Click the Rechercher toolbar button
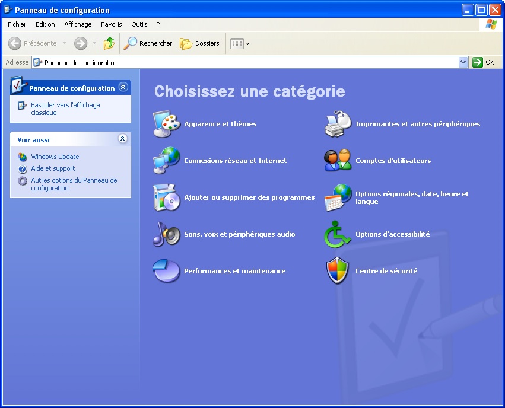 pyautogui.click(x=148, y=43)
